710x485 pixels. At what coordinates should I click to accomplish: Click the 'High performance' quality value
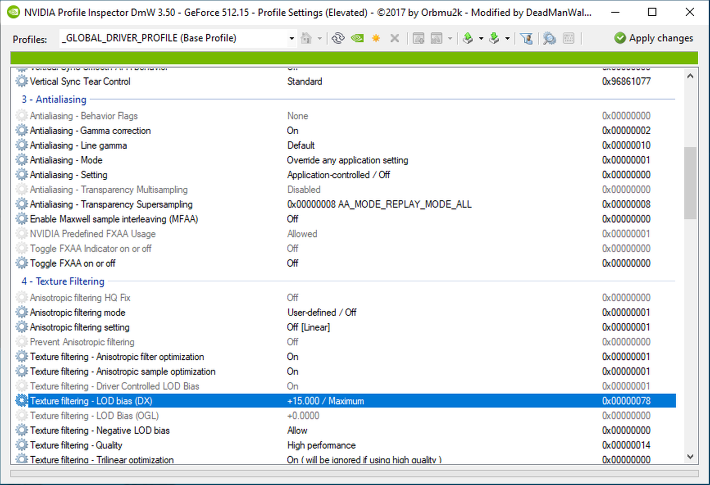(x=321, y=445)
